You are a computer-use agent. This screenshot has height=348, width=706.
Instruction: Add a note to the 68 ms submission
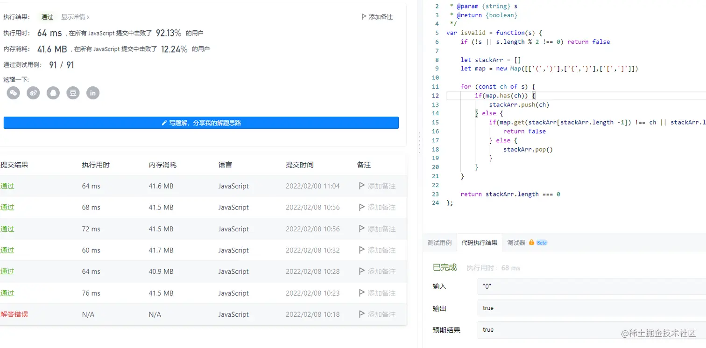[377, 208]
